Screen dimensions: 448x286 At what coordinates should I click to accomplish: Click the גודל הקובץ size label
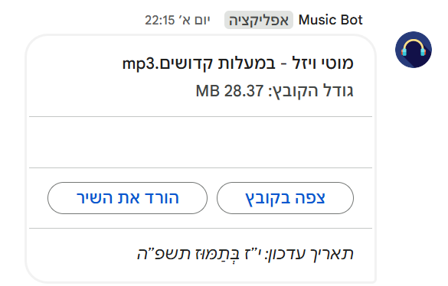coord(311,91)
